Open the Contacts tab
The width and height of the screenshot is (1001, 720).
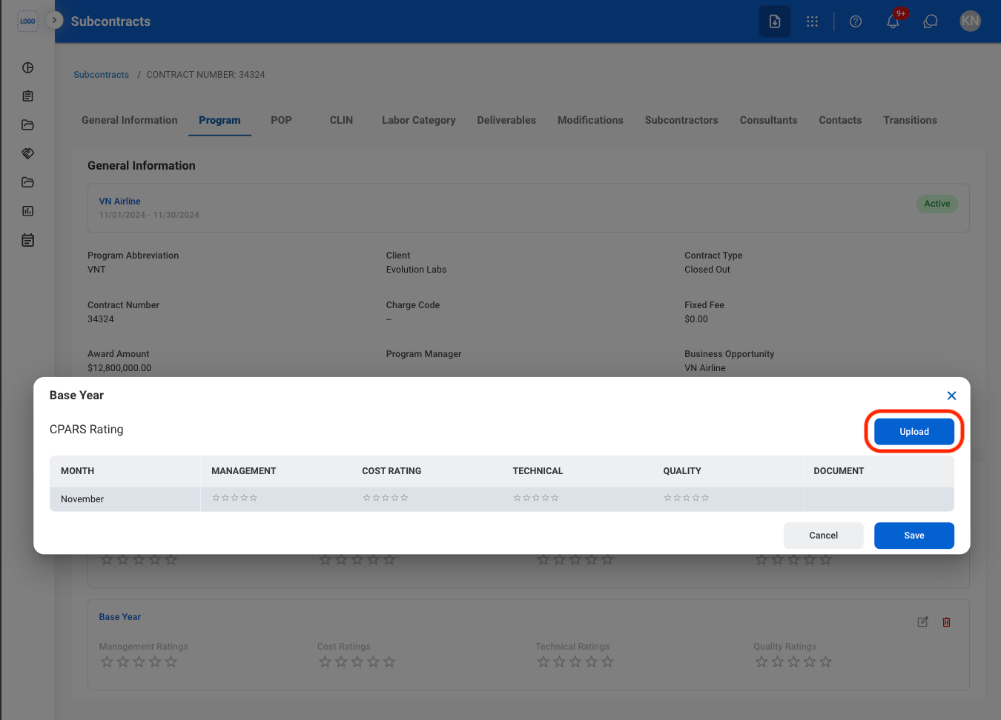coord(840,120)
